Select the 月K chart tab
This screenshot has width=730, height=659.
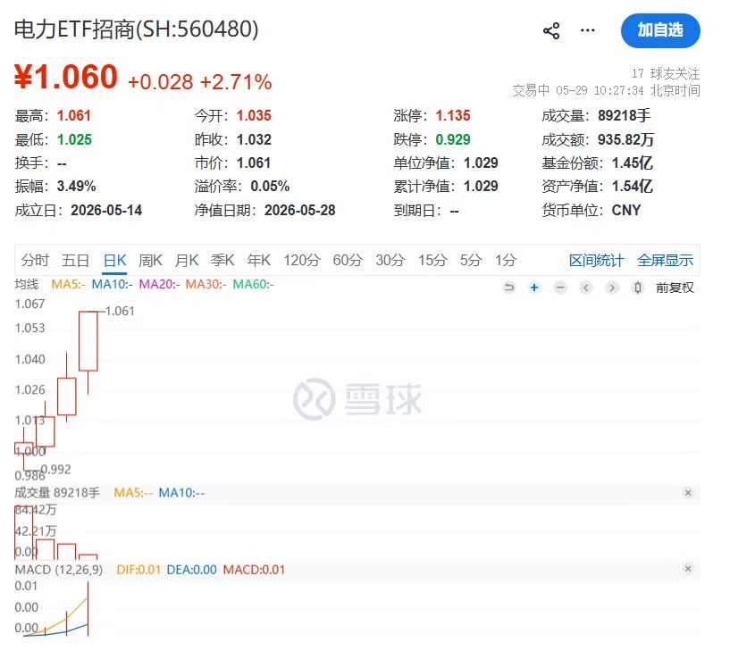187,260
